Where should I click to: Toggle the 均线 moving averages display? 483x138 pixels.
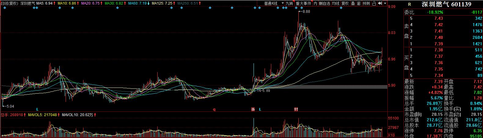pyautogui.click(x=336, y=3)
